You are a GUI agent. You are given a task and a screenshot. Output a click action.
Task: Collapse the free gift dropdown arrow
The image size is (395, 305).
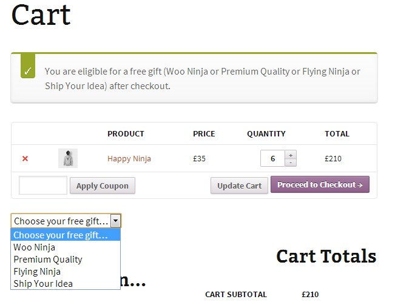[116, 221]
